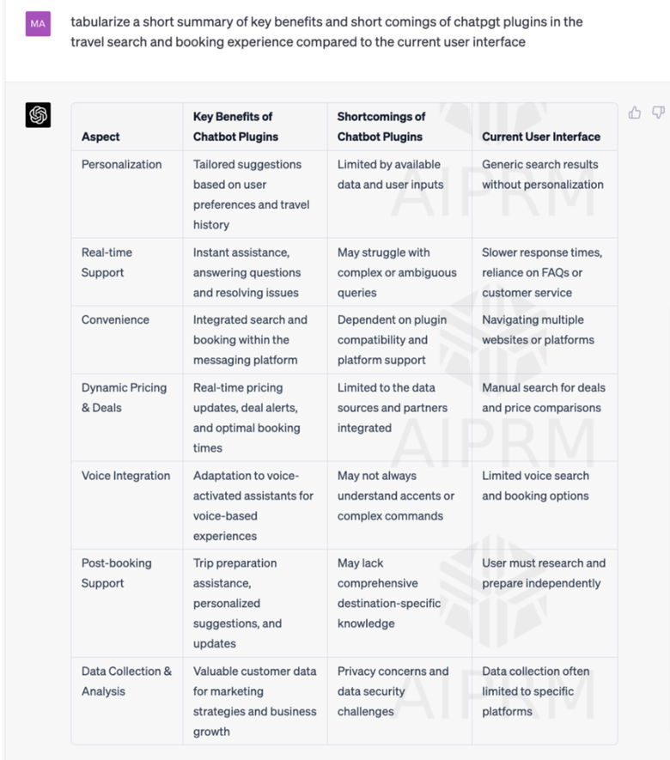
Task: Click the user prompt about chatgpt plugins
Action: click(x=326, y=32)
